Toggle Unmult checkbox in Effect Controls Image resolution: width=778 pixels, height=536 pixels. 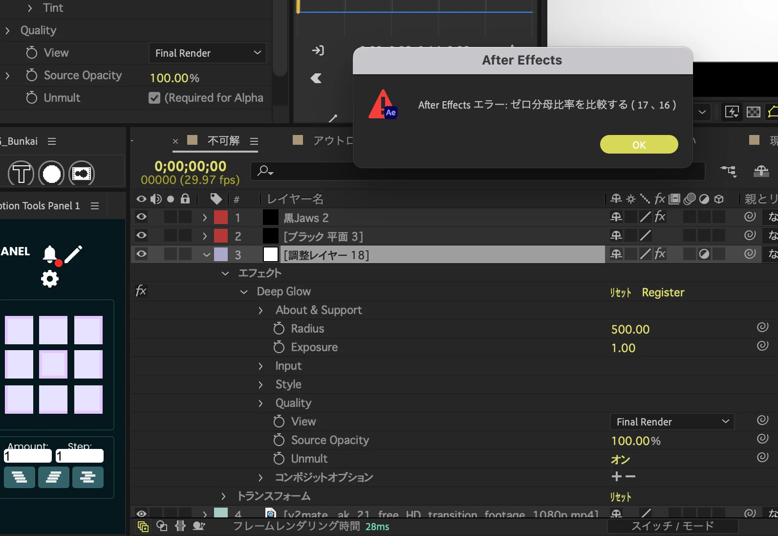(154, 98)
